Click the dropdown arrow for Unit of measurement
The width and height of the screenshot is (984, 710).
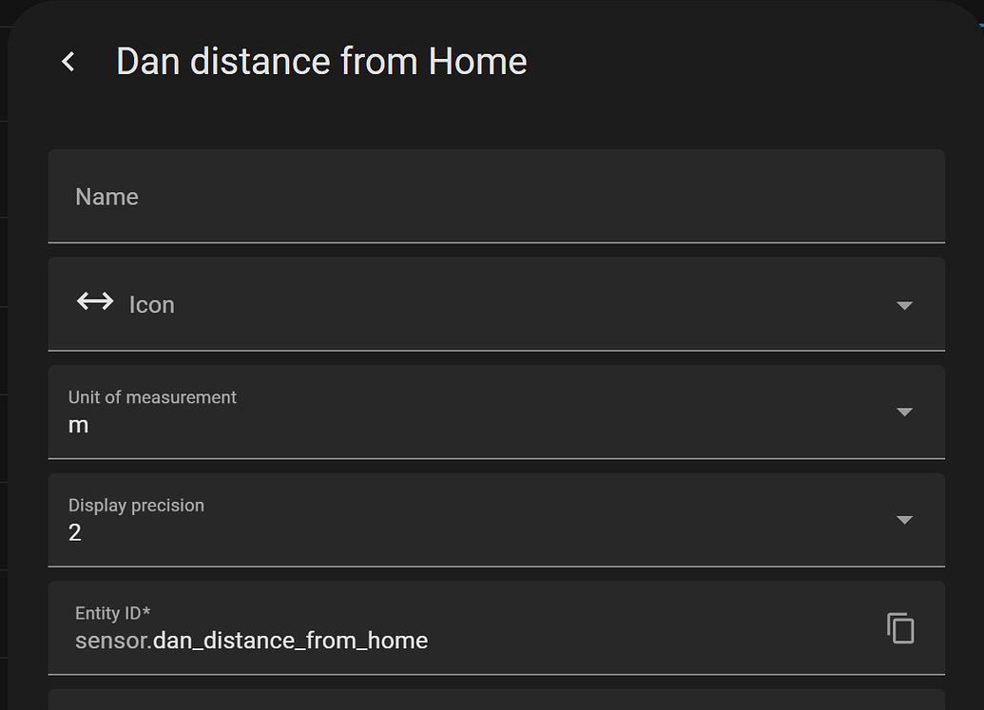[x=902, y=413]
